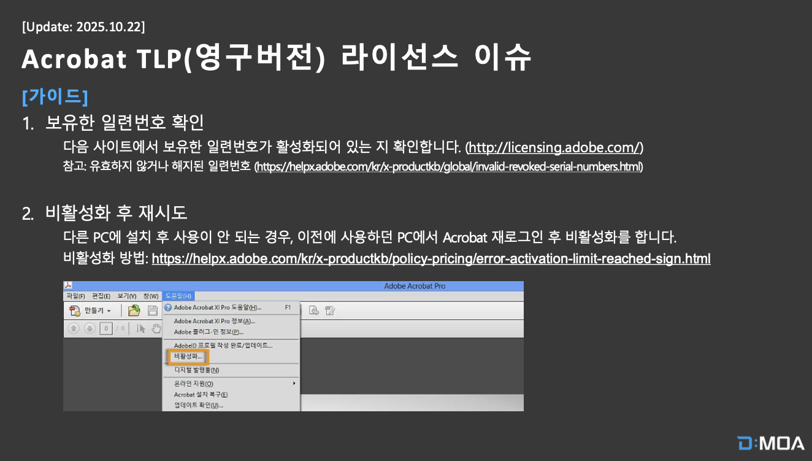Click the previous page up arrow icon
Image resolution: width=812 pixels, height=461 pixels.
[74, 328]
